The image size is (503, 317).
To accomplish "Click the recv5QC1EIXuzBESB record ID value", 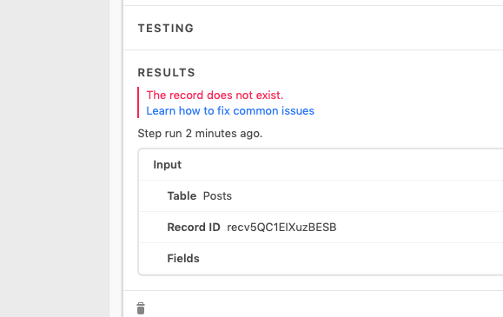I will click(x=281, y=228).
